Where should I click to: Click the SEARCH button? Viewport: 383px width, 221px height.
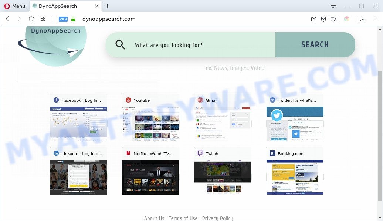(x=315, y=45)
